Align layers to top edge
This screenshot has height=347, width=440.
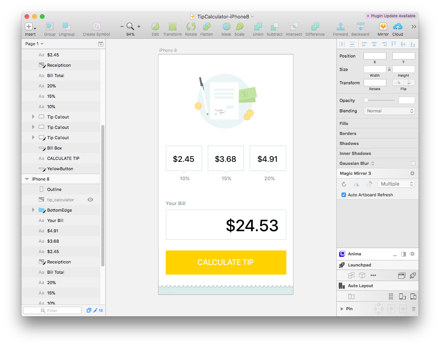click(394, 44)
